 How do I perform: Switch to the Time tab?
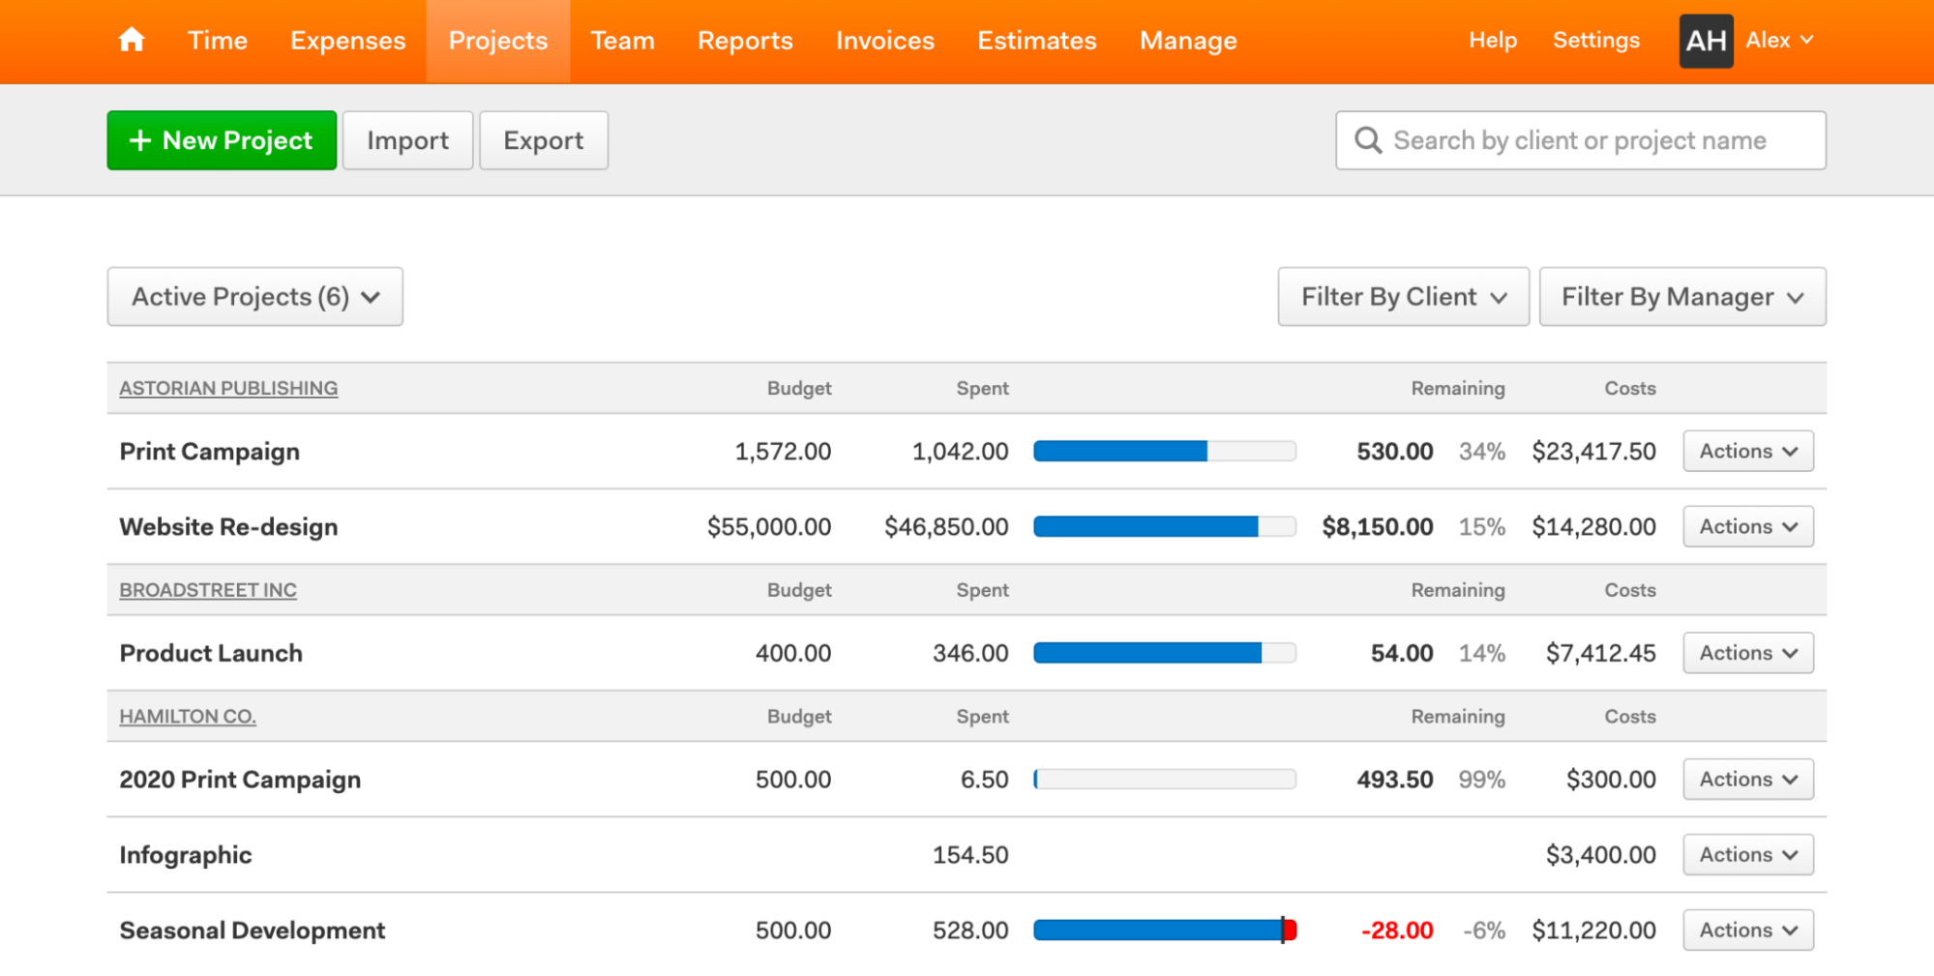coord(217,40)
